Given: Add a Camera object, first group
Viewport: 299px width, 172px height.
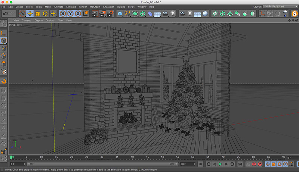Looking at the screenshot, I should coord(165,14).
